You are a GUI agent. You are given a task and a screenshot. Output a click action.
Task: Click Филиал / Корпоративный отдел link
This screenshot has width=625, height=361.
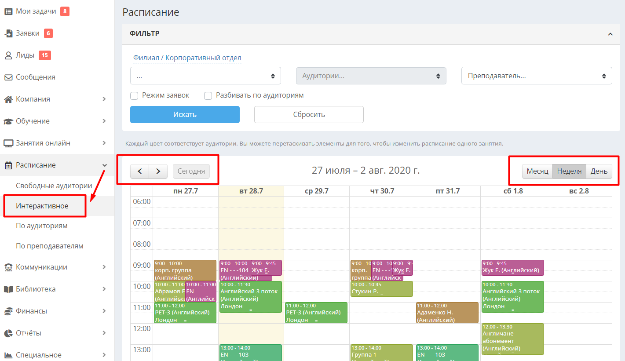pyautogui.click(x=187, y=58)
